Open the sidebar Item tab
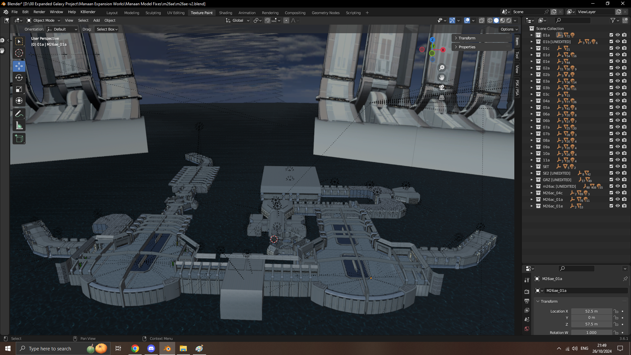Image resolution: width=631 pixels, height=355 pixels. point(517,41)
